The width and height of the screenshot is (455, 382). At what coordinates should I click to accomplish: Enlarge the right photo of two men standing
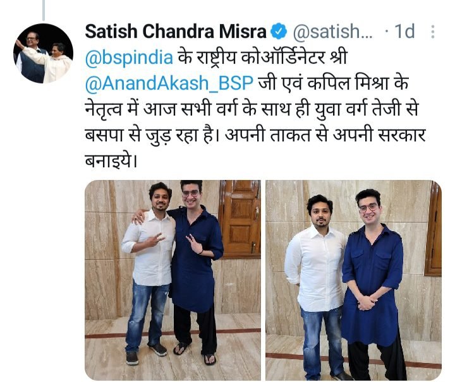353,280
